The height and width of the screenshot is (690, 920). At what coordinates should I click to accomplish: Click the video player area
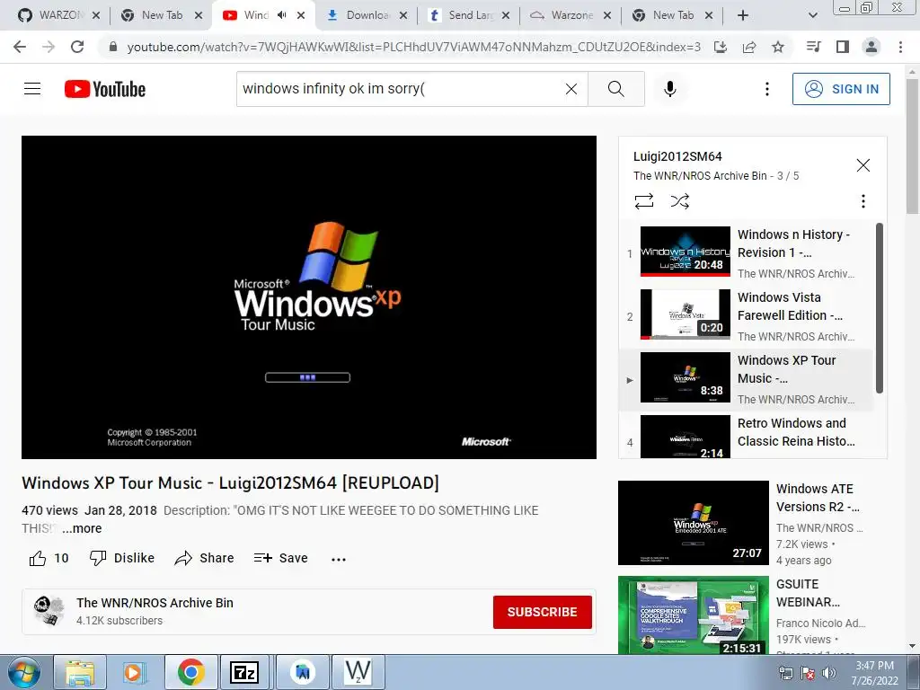click(x=309, y=297)
